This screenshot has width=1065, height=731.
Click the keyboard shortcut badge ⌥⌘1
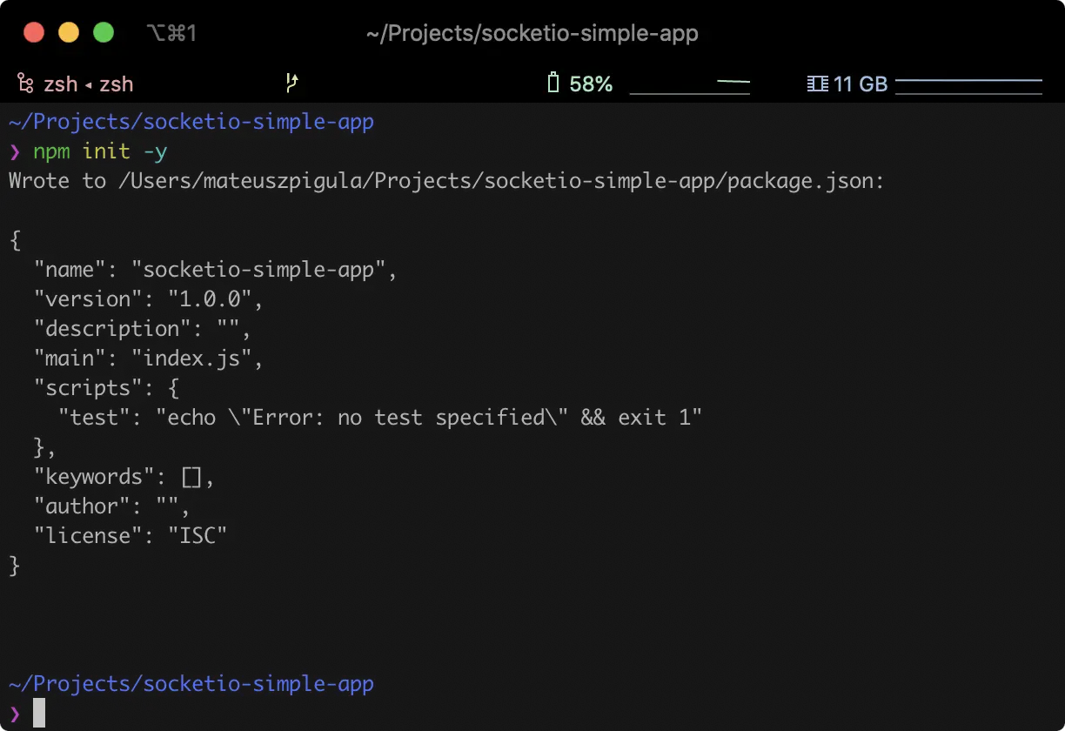[171, 33]
